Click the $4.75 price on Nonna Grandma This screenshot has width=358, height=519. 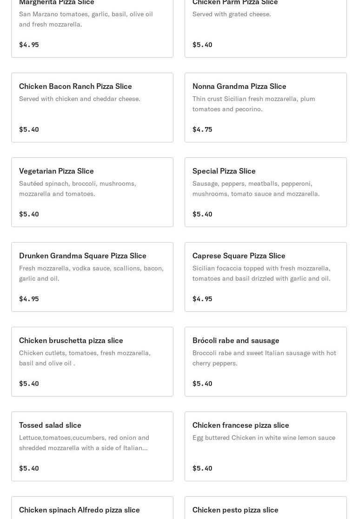coord(202,129)
